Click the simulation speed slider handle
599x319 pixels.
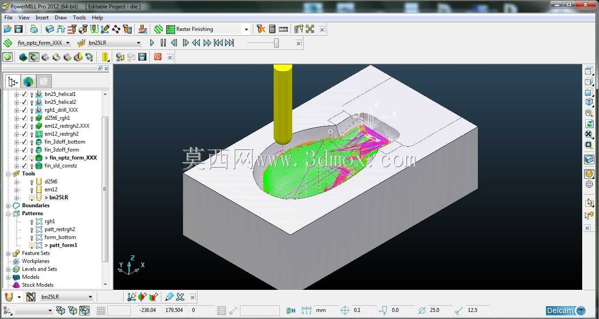tap(276, 43)
